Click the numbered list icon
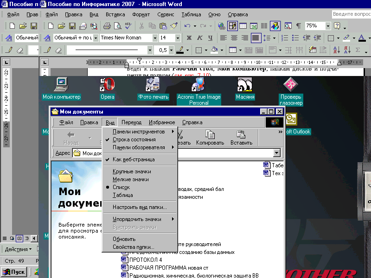Viewport: 371px width, 278px height. pos(285,38)
